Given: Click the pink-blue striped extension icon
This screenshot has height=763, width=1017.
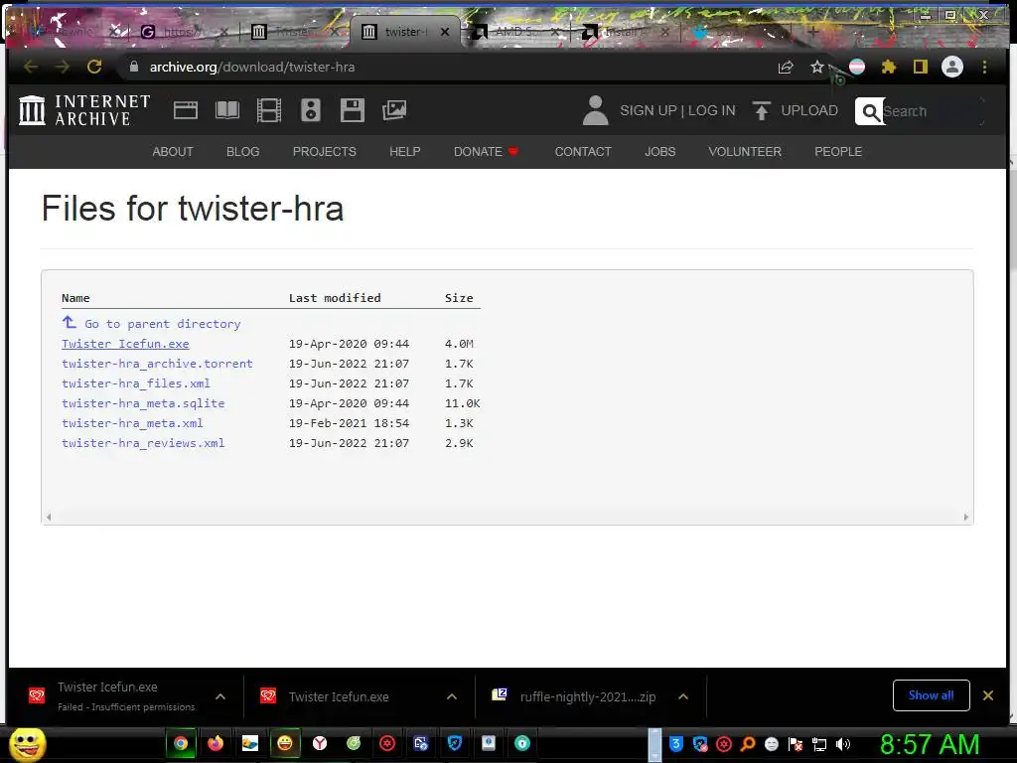Looking at the screenshot, I should pyautogui.click(x=857, y=67).
